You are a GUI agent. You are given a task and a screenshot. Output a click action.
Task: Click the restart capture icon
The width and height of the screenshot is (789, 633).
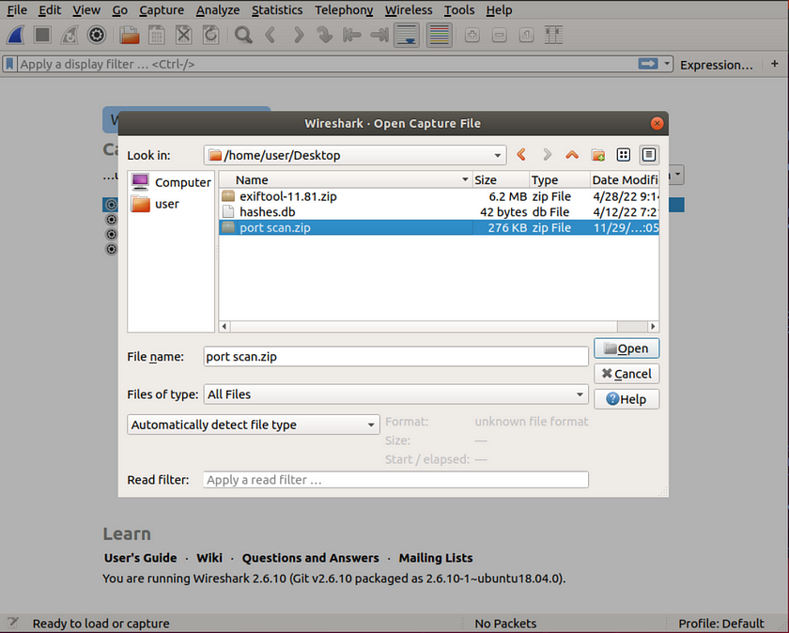point(70,36)
